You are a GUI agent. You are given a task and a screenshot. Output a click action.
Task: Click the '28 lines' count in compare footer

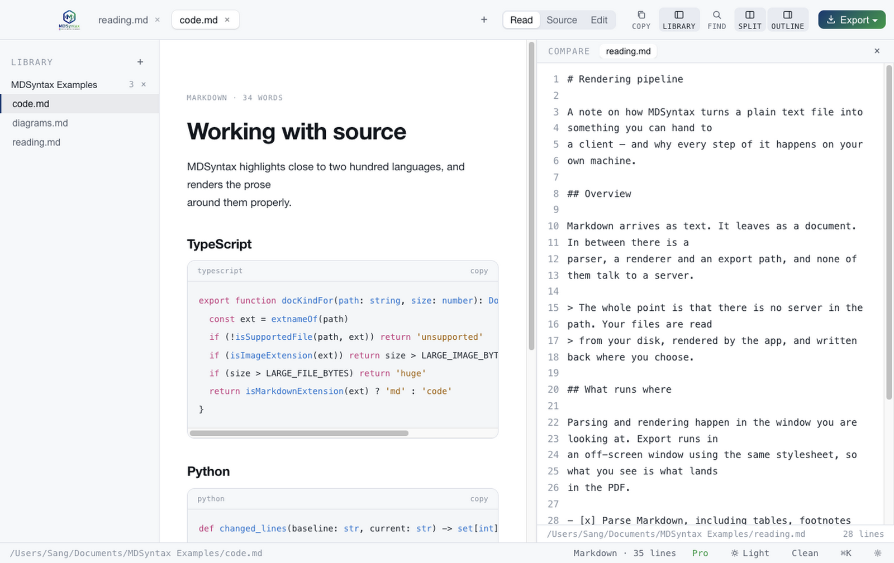(863, 534)
